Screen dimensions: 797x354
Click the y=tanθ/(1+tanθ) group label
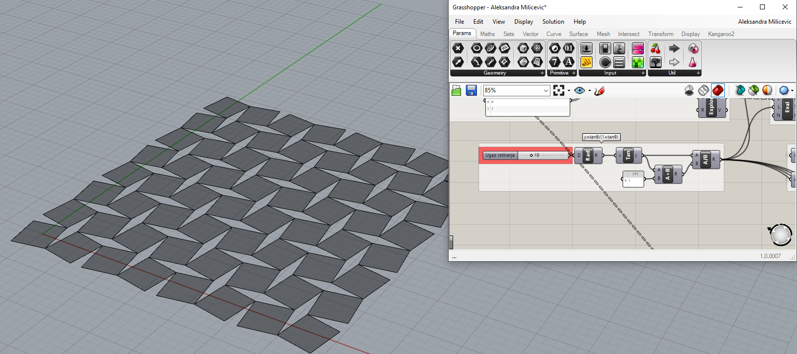[601, 137]
